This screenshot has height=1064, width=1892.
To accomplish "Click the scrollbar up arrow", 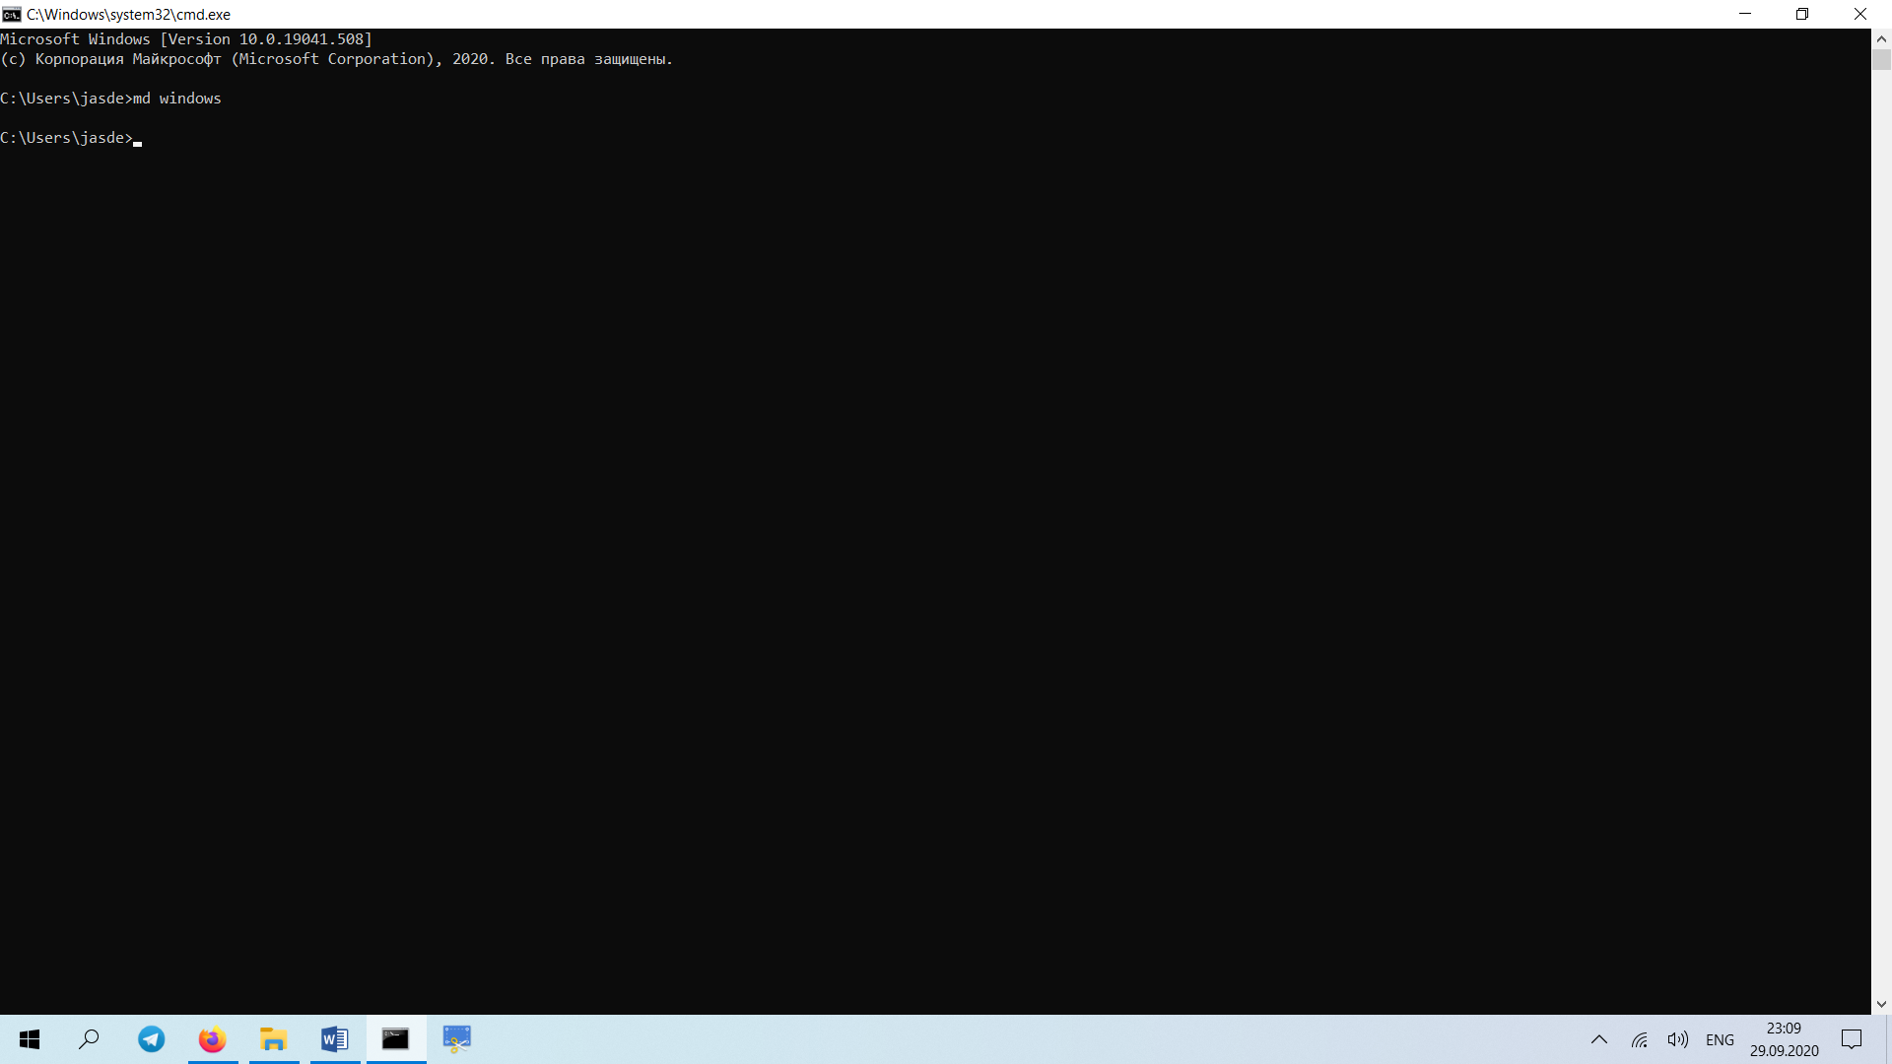I will [1881, 38].
